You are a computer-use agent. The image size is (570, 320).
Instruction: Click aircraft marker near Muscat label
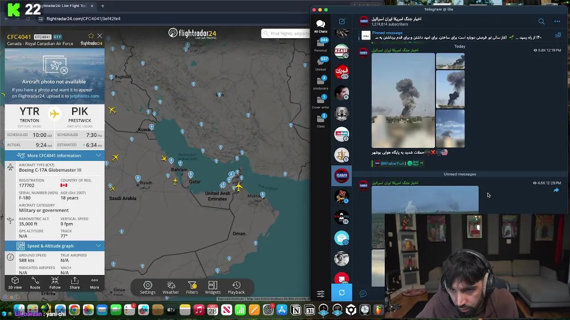click(263, 195)
